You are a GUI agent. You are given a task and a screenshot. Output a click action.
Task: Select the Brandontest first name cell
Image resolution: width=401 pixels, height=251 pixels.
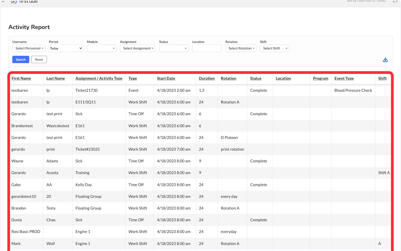click(x=23, y=126)
